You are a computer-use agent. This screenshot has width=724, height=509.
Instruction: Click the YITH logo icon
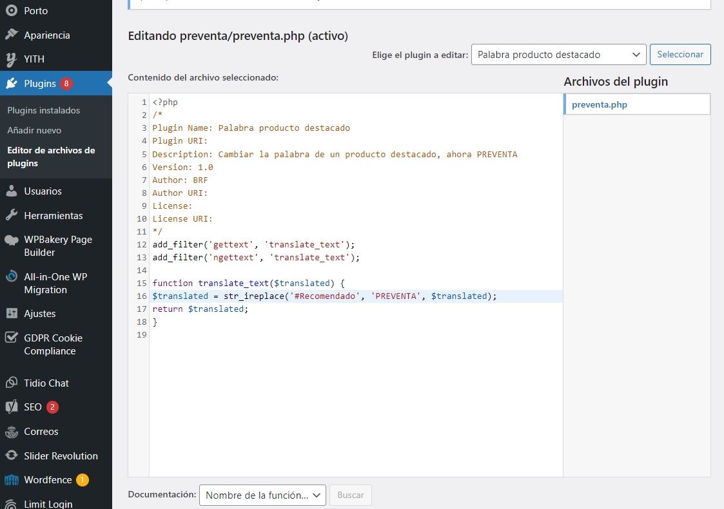[x=12, y=59]
